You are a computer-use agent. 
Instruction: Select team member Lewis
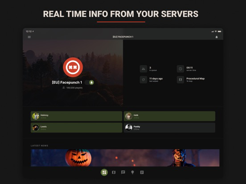point(76,128)
